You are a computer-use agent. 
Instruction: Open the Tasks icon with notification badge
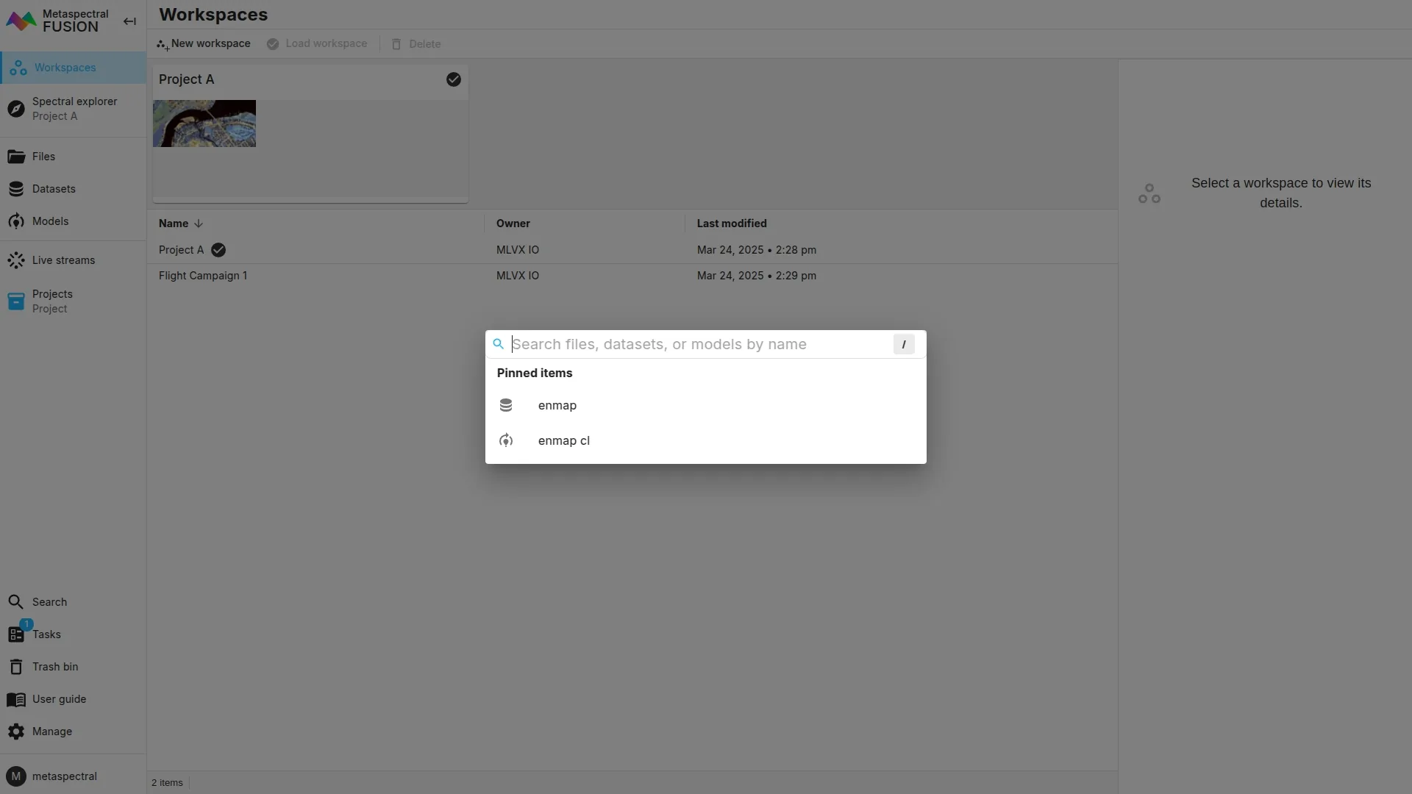[16, 634]
